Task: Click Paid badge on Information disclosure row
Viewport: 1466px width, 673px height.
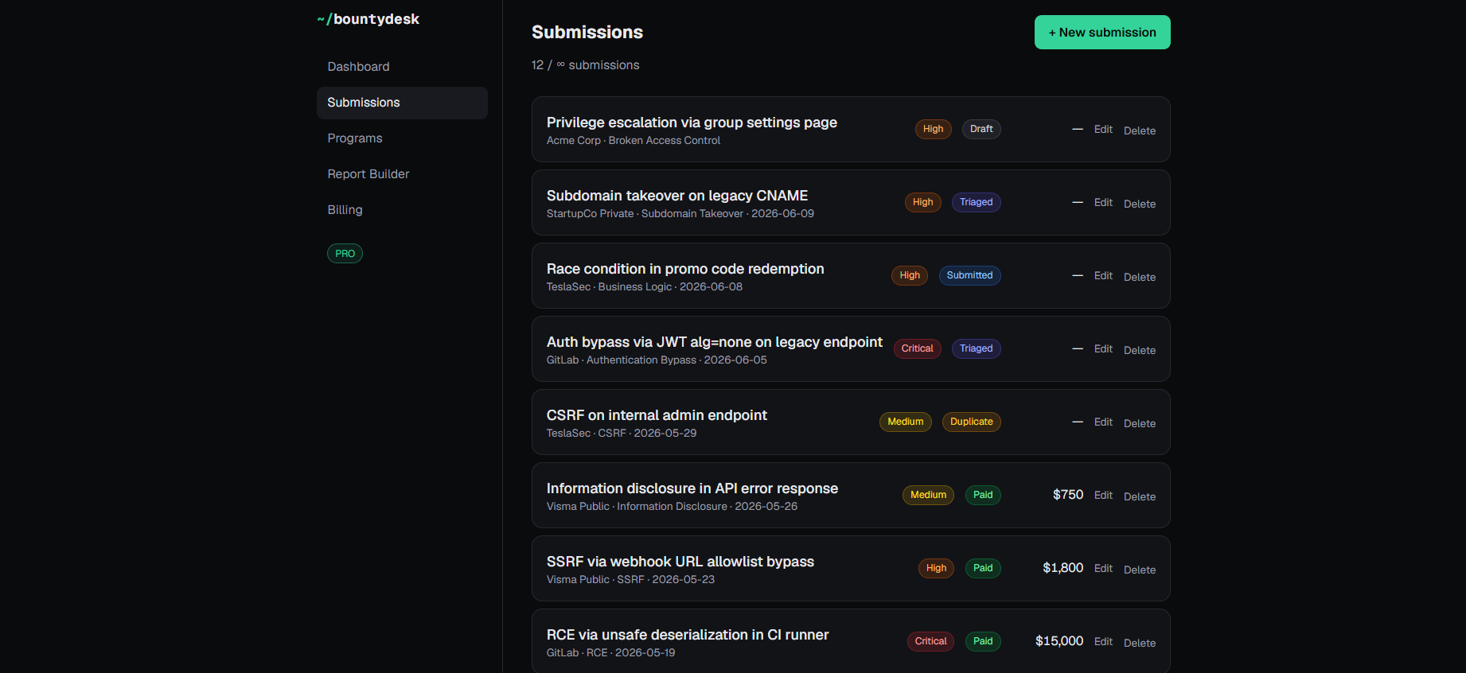Action: (983, 495)
